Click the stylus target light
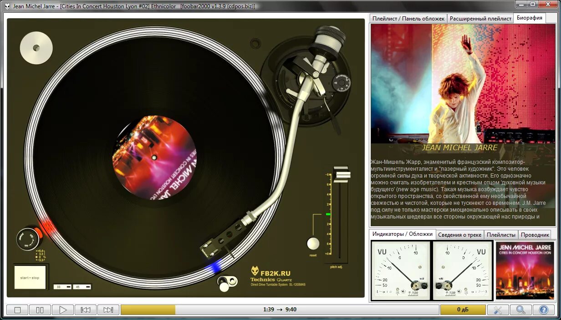 [x=225, y=283]
